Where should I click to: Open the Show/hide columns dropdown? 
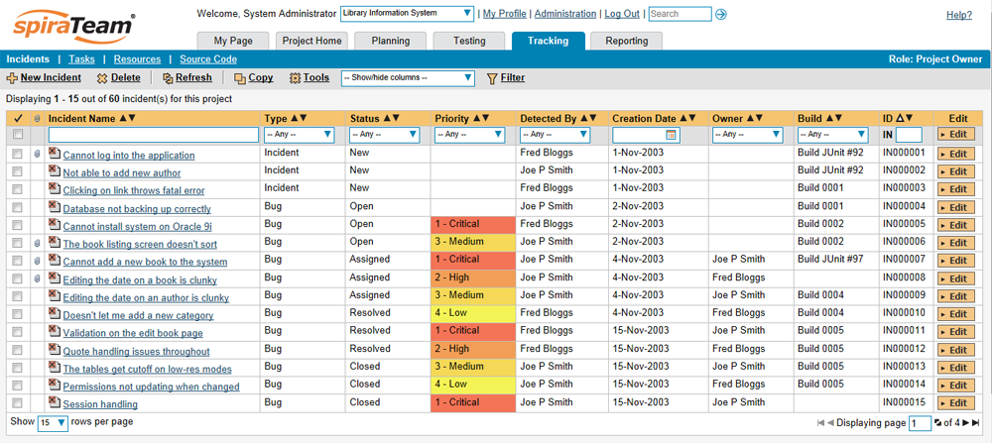click(x=407, y=78)
